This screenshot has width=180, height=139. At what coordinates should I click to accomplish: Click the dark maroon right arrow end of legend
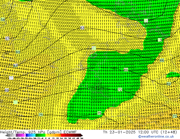click(x=82, y=136)
